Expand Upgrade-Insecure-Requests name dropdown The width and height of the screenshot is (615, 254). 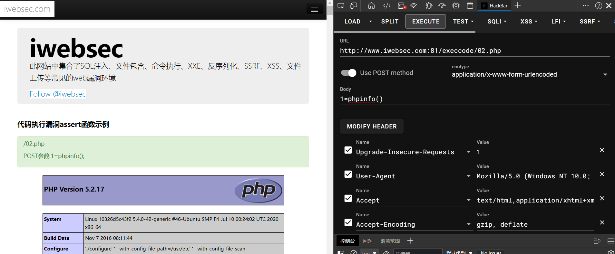469,152
